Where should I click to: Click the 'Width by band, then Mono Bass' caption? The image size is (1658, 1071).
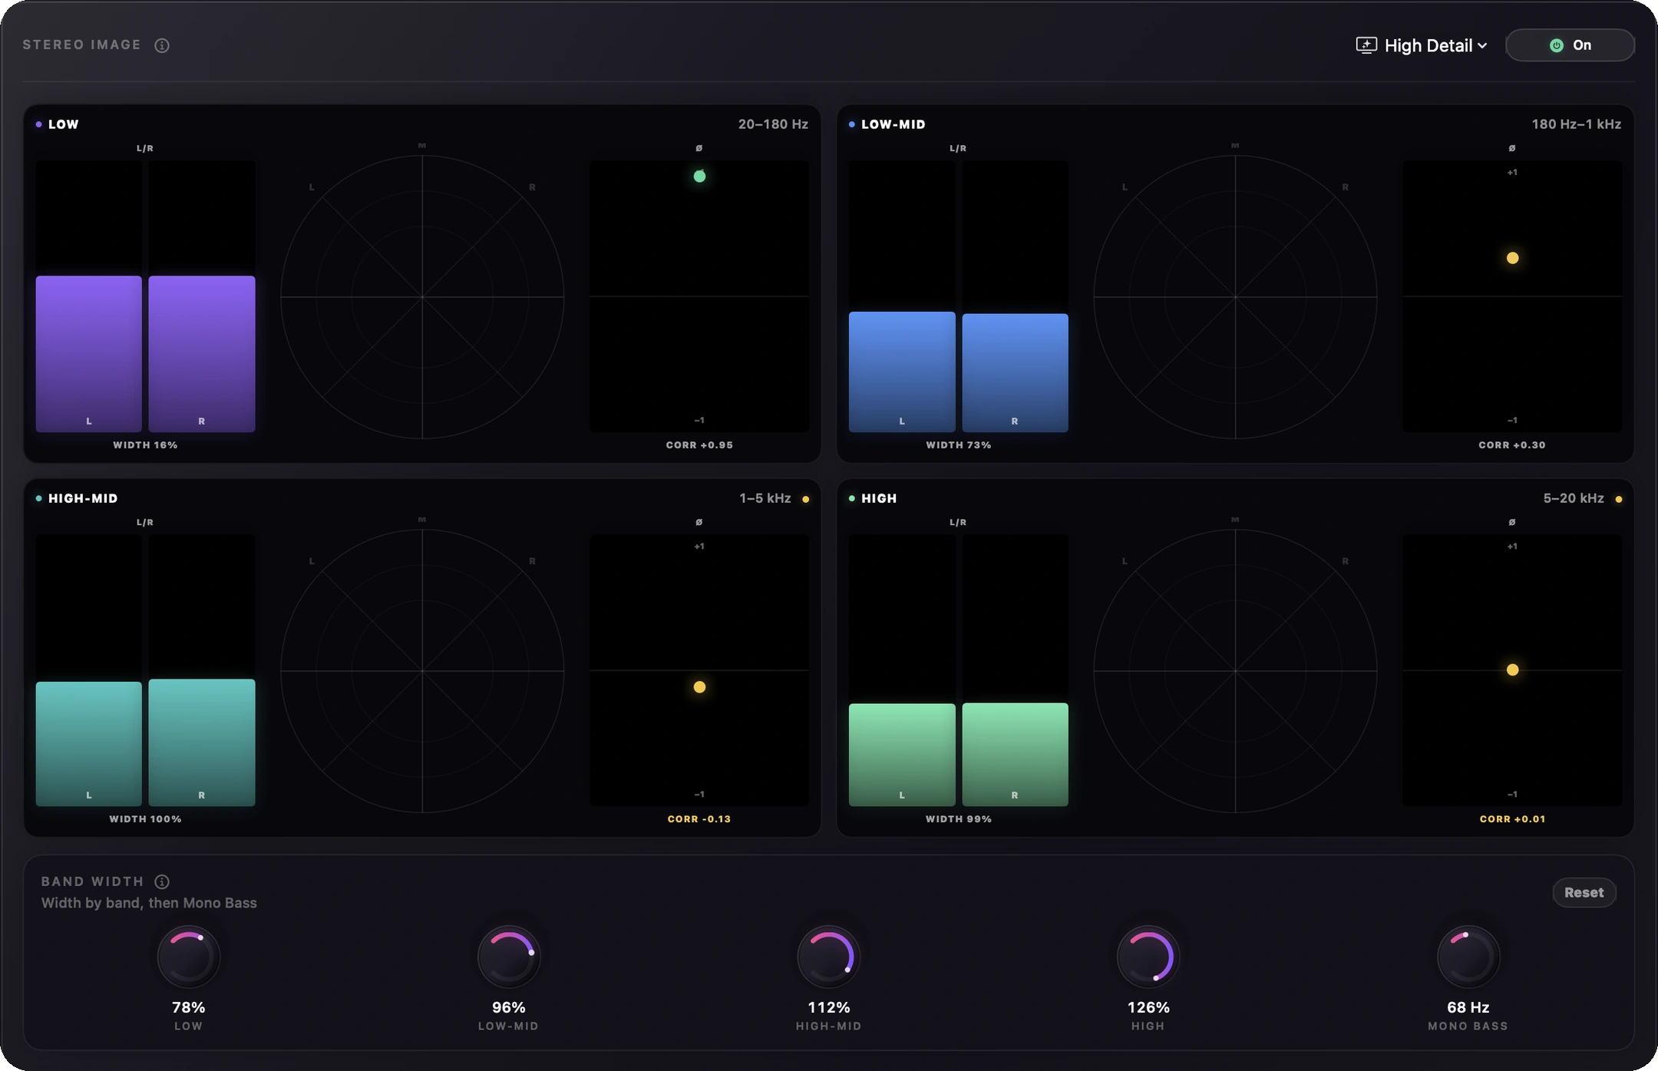[x=149, y=903]
